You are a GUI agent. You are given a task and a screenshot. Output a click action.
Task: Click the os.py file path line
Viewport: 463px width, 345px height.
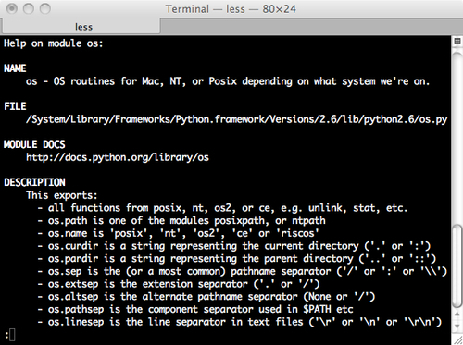point(236,119)
